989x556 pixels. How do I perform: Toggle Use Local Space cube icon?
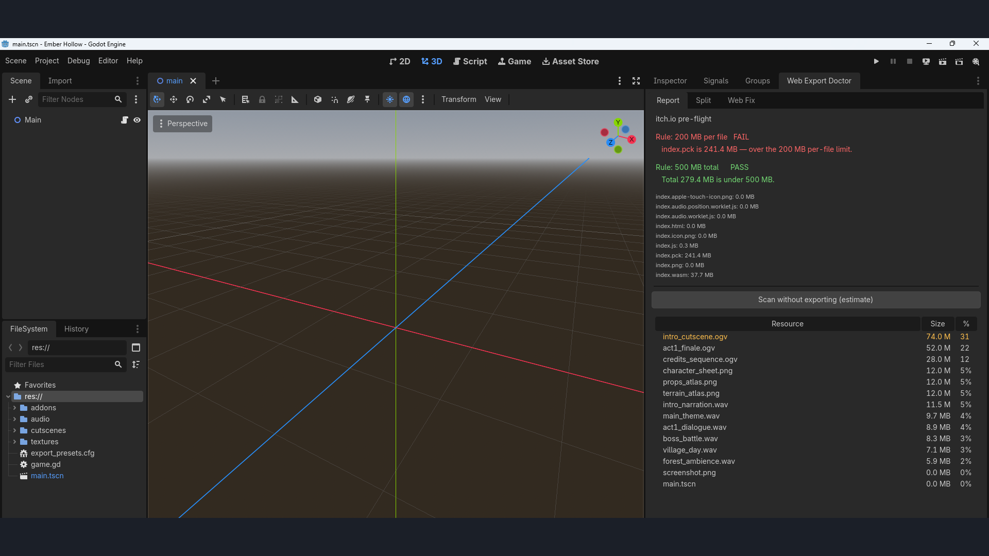318,99
